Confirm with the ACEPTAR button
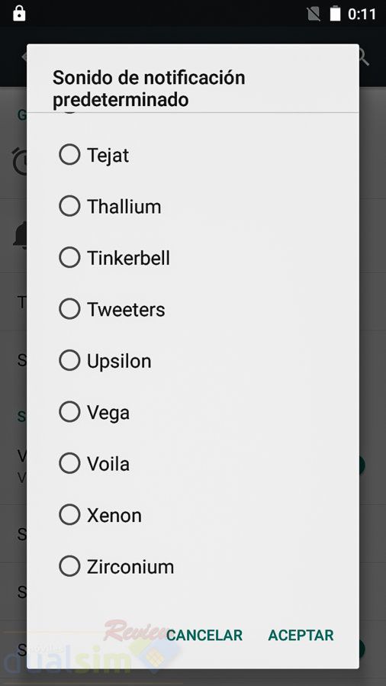The height and width of the screenshot is (686, 386). [x=301, y=635]
